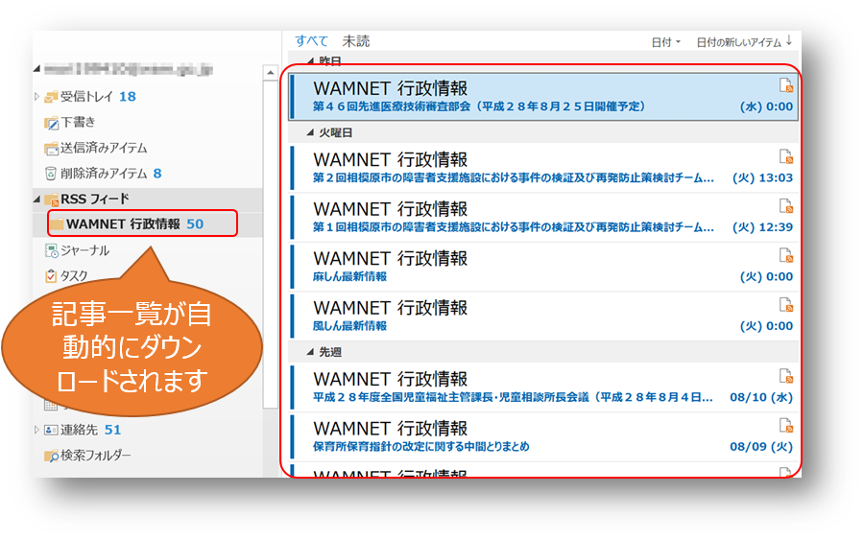
Task: Click the RSS フィード folder icon
Action: tap(51, 200)
